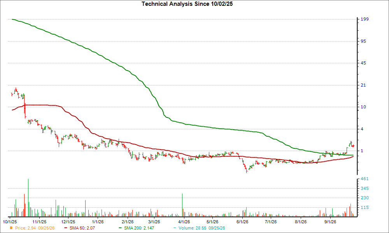The image size is (389, 233).
Task: Click the 3/1/26 date axis label
Action: click(x=154, y=222)
